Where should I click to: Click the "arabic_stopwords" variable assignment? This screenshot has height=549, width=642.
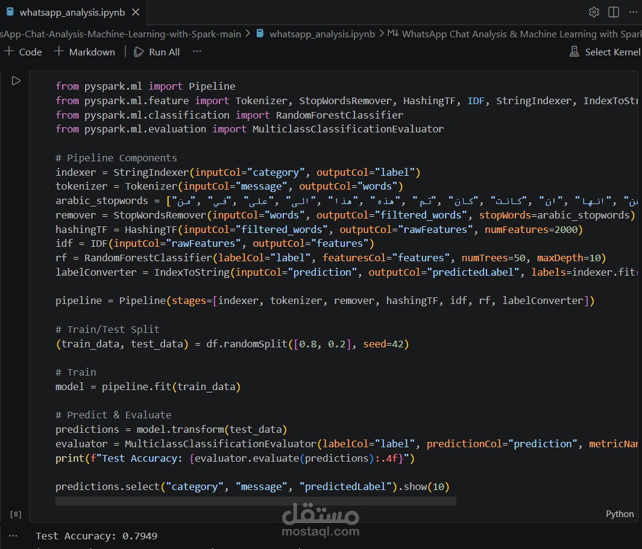pos(101,200)
